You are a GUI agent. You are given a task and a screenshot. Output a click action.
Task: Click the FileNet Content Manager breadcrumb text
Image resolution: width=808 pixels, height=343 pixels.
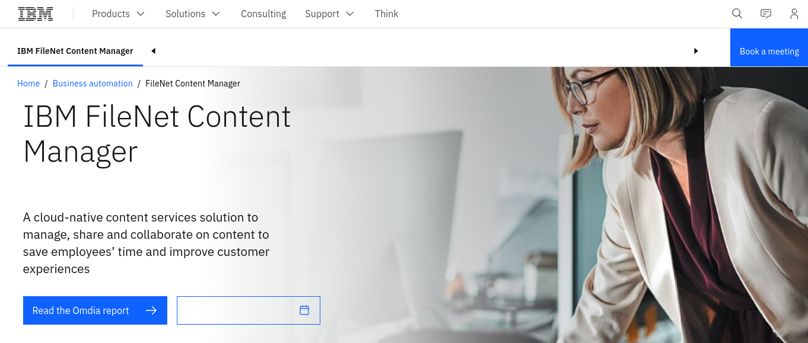[x=193, y=84]
